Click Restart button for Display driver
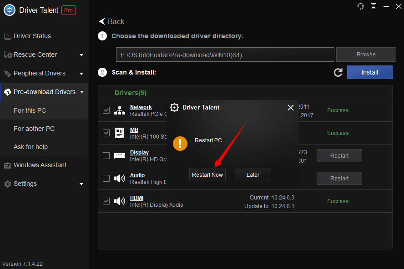Screen dimensions: 404x269 click(339, 155)
